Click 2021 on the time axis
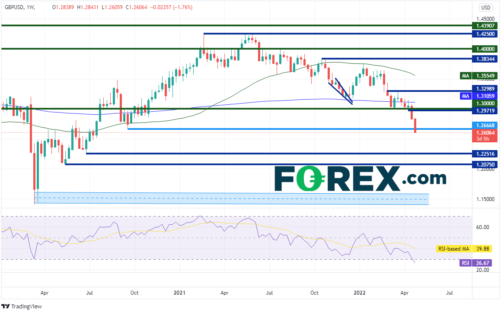This screenshot has height=314, width=504. click(x=179, y=292)
